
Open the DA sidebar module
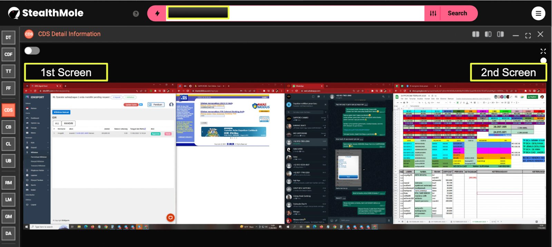click(x=8, y=234)
